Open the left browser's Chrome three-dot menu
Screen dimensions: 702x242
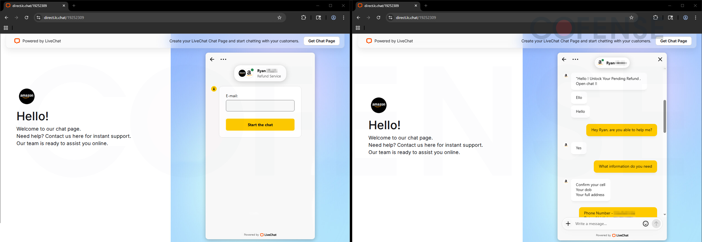344,18
